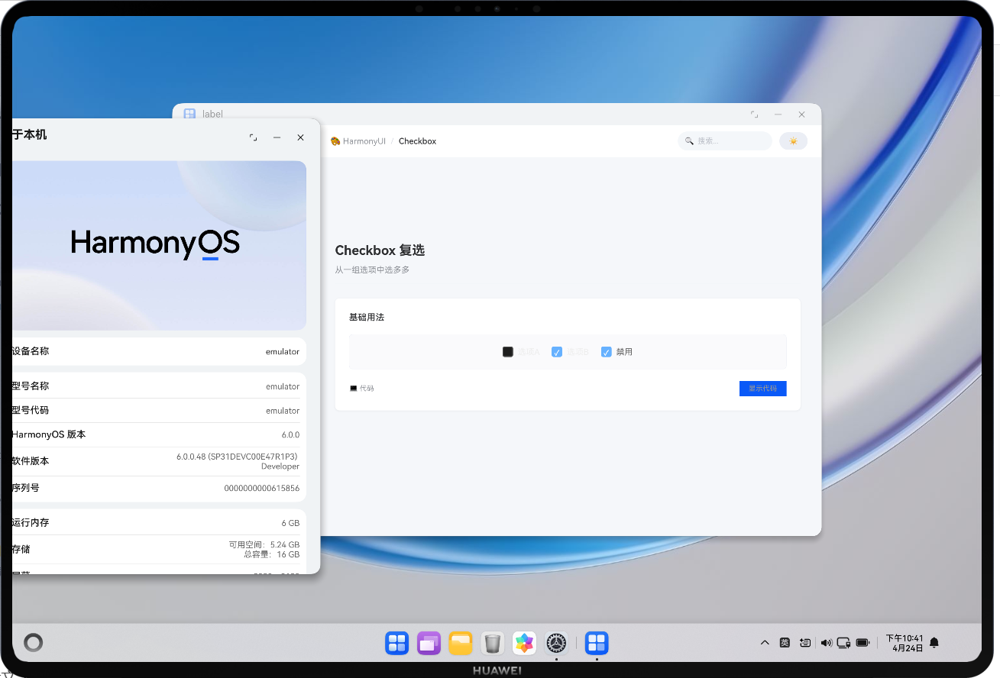Image resolution: width=1000 pixels, height=678 pixels.
Task: Close the label window
Action: pyautogui.click(x=801, y=115)
